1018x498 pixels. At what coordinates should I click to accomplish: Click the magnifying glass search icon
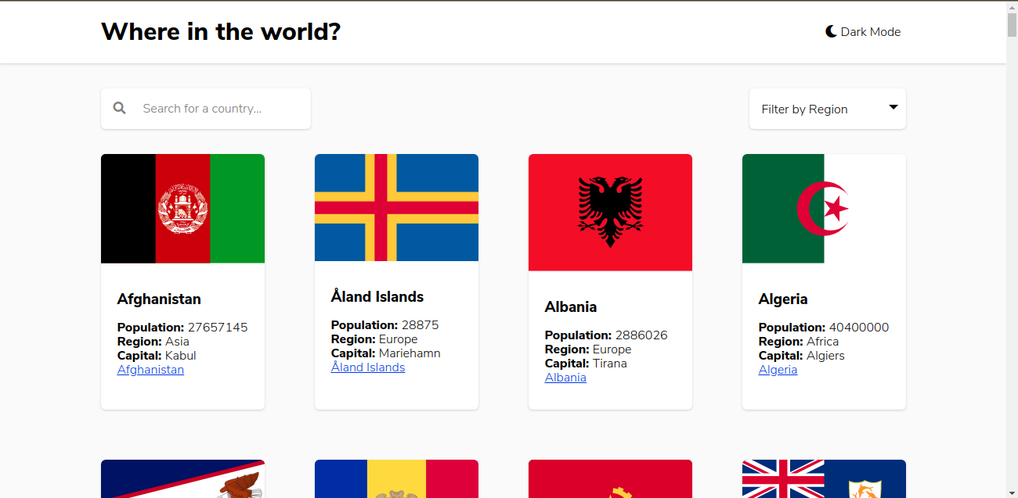(119, 108)
